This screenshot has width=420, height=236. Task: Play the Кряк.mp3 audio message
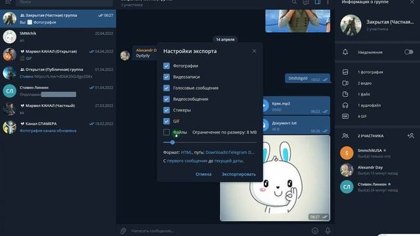pyautogui.click(x=297, y=106)
